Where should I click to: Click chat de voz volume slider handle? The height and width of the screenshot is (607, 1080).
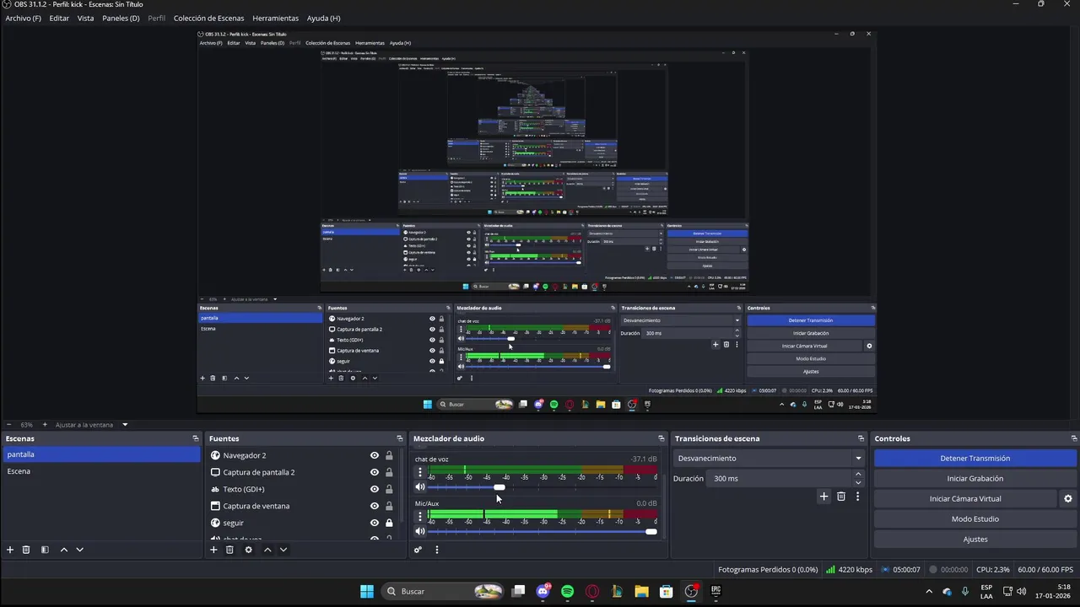499,487
